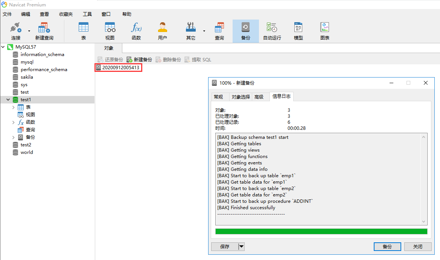Select the Table (表) toolbar icon
This screenshot has height=260, width=440.
click(83, 31)
